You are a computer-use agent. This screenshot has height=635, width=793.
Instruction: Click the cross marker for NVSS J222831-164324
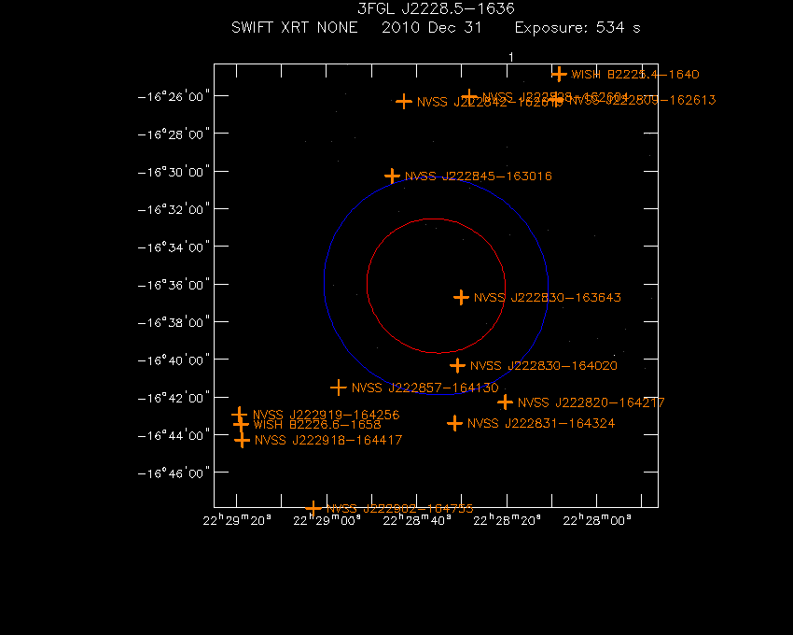point(454,423)
